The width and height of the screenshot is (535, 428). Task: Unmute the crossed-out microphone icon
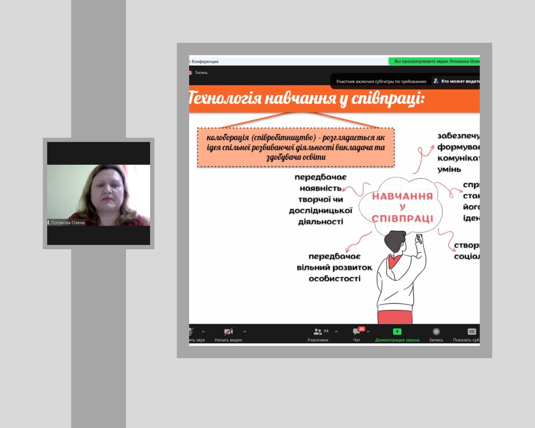pyautogui.click(x=191, y=332)
